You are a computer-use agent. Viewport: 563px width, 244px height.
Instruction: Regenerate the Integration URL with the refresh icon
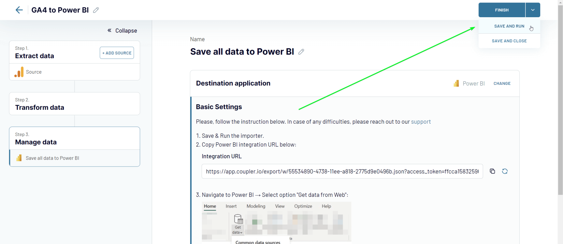[x=505, y=171]
